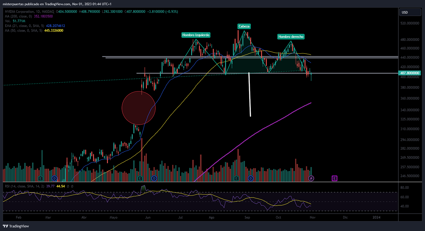
Task: Click the Mayo label on time axis
Action: pos(114,217)
